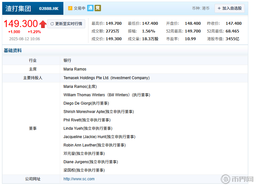Select the 渣打集团 stock name title

(18, 8)
